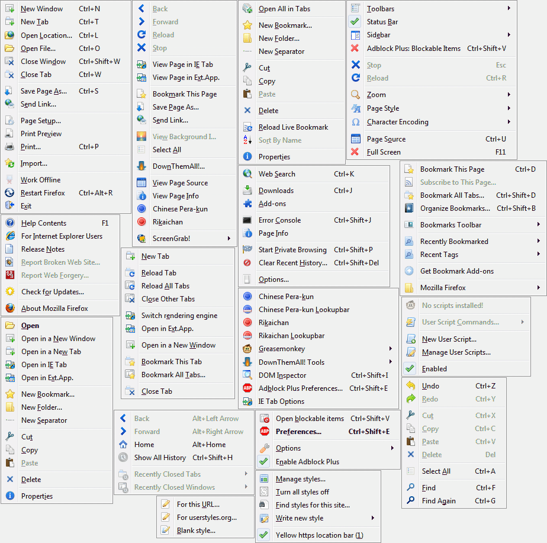Choose Bookmark All Tabs... in Bookmarks menu
547x543 pixels.
[x=474, y=195]
